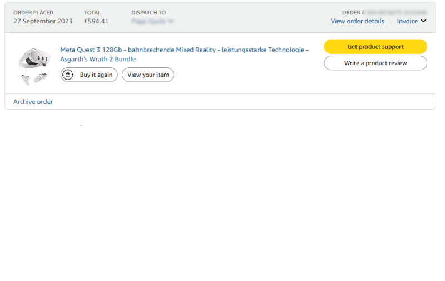The height and width of the screenshot is (281, 445).
Task: Click the Meta Quest 3 headset thumbnail
Action: click(34, 67)
